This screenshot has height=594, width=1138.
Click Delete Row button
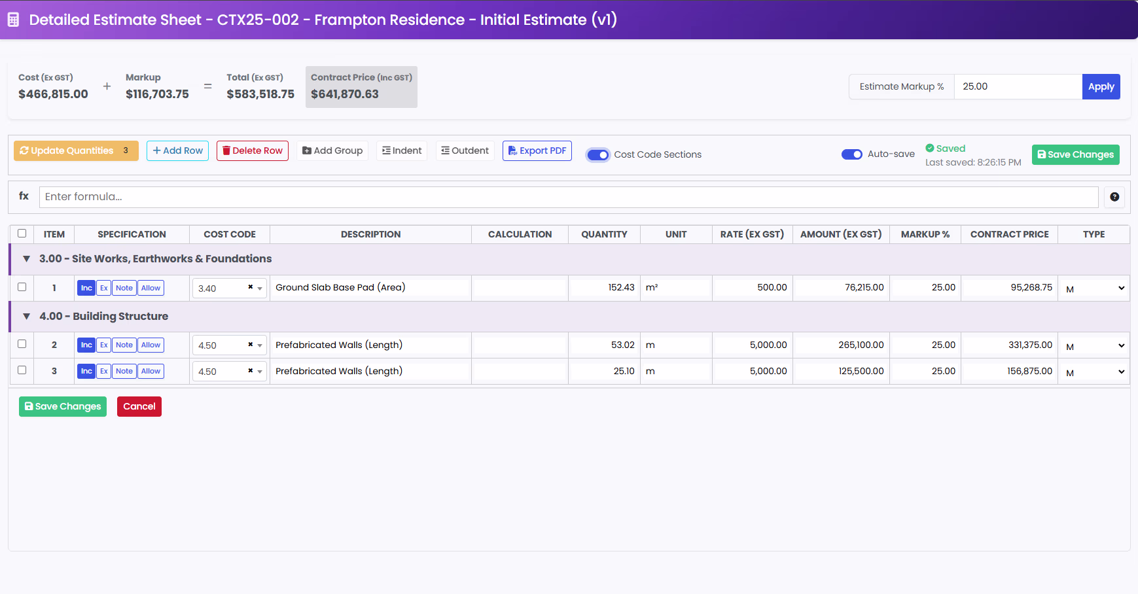point(253,150)
